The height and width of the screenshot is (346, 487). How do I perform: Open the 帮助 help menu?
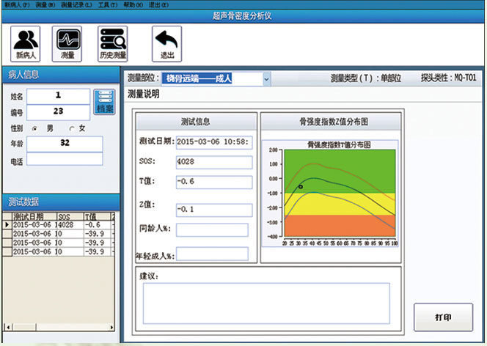(133, 4)
